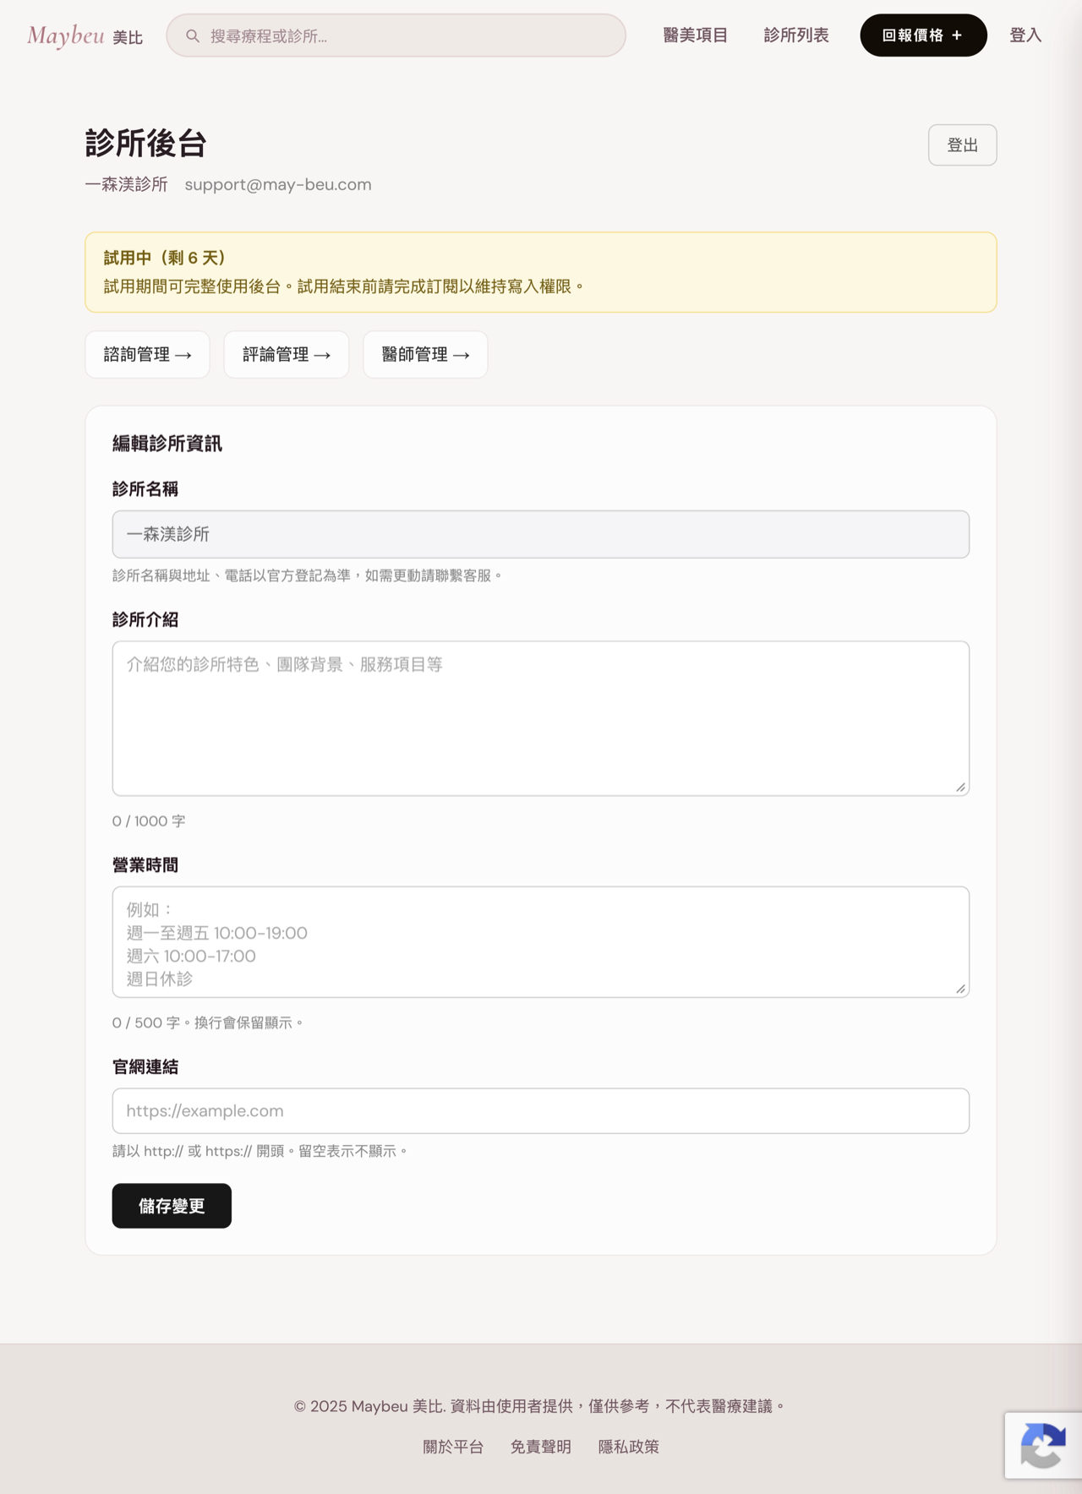Screen dimensions: 1082x1494
Task: Open 評論管理 page
Action: [286, 355]
